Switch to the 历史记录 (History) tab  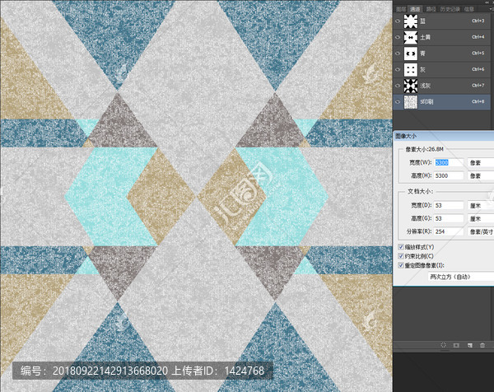450,9
